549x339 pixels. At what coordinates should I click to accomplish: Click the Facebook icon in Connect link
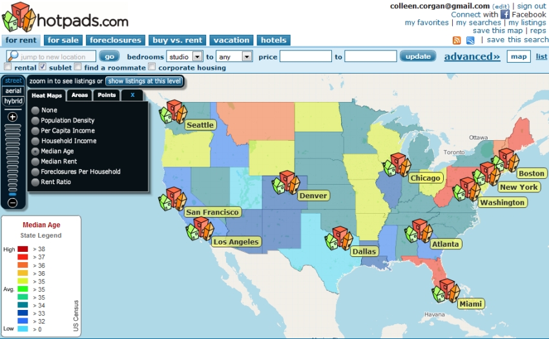pos(504,14)
